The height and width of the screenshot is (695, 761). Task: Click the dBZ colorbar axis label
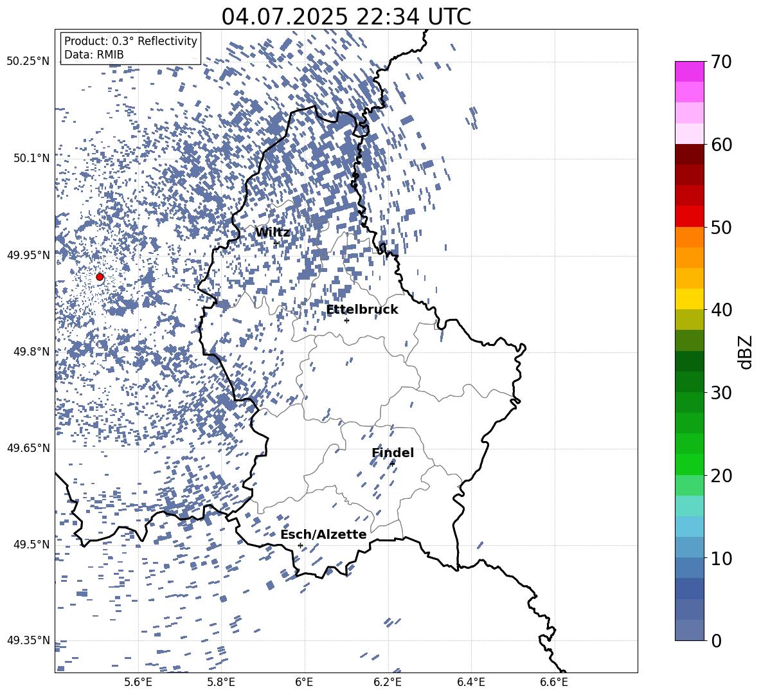746,352
